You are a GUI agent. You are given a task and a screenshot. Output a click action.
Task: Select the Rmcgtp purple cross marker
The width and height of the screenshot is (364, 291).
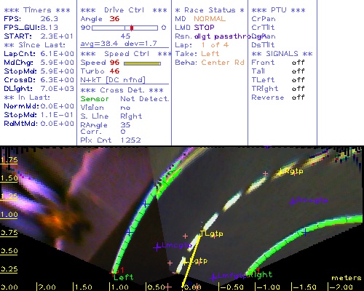point(293,202)
